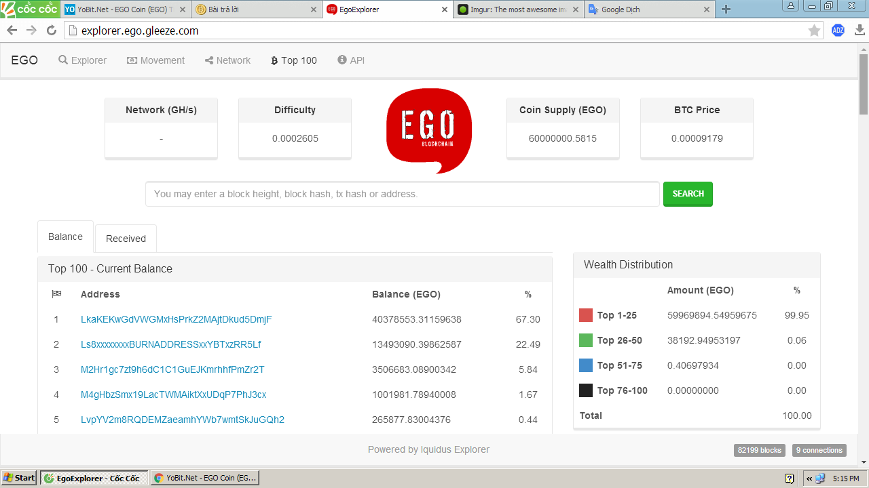Click the Powered by Iquidus Explorer text
The height and width of the screenshot is (488, 869).
pos(428,449)
